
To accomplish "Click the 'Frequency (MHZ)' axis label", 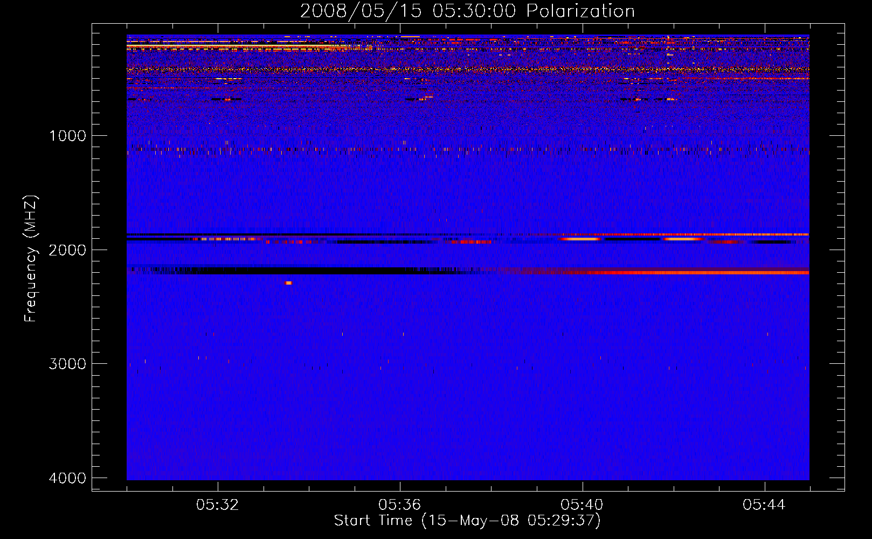I will [x=31, y=259].
